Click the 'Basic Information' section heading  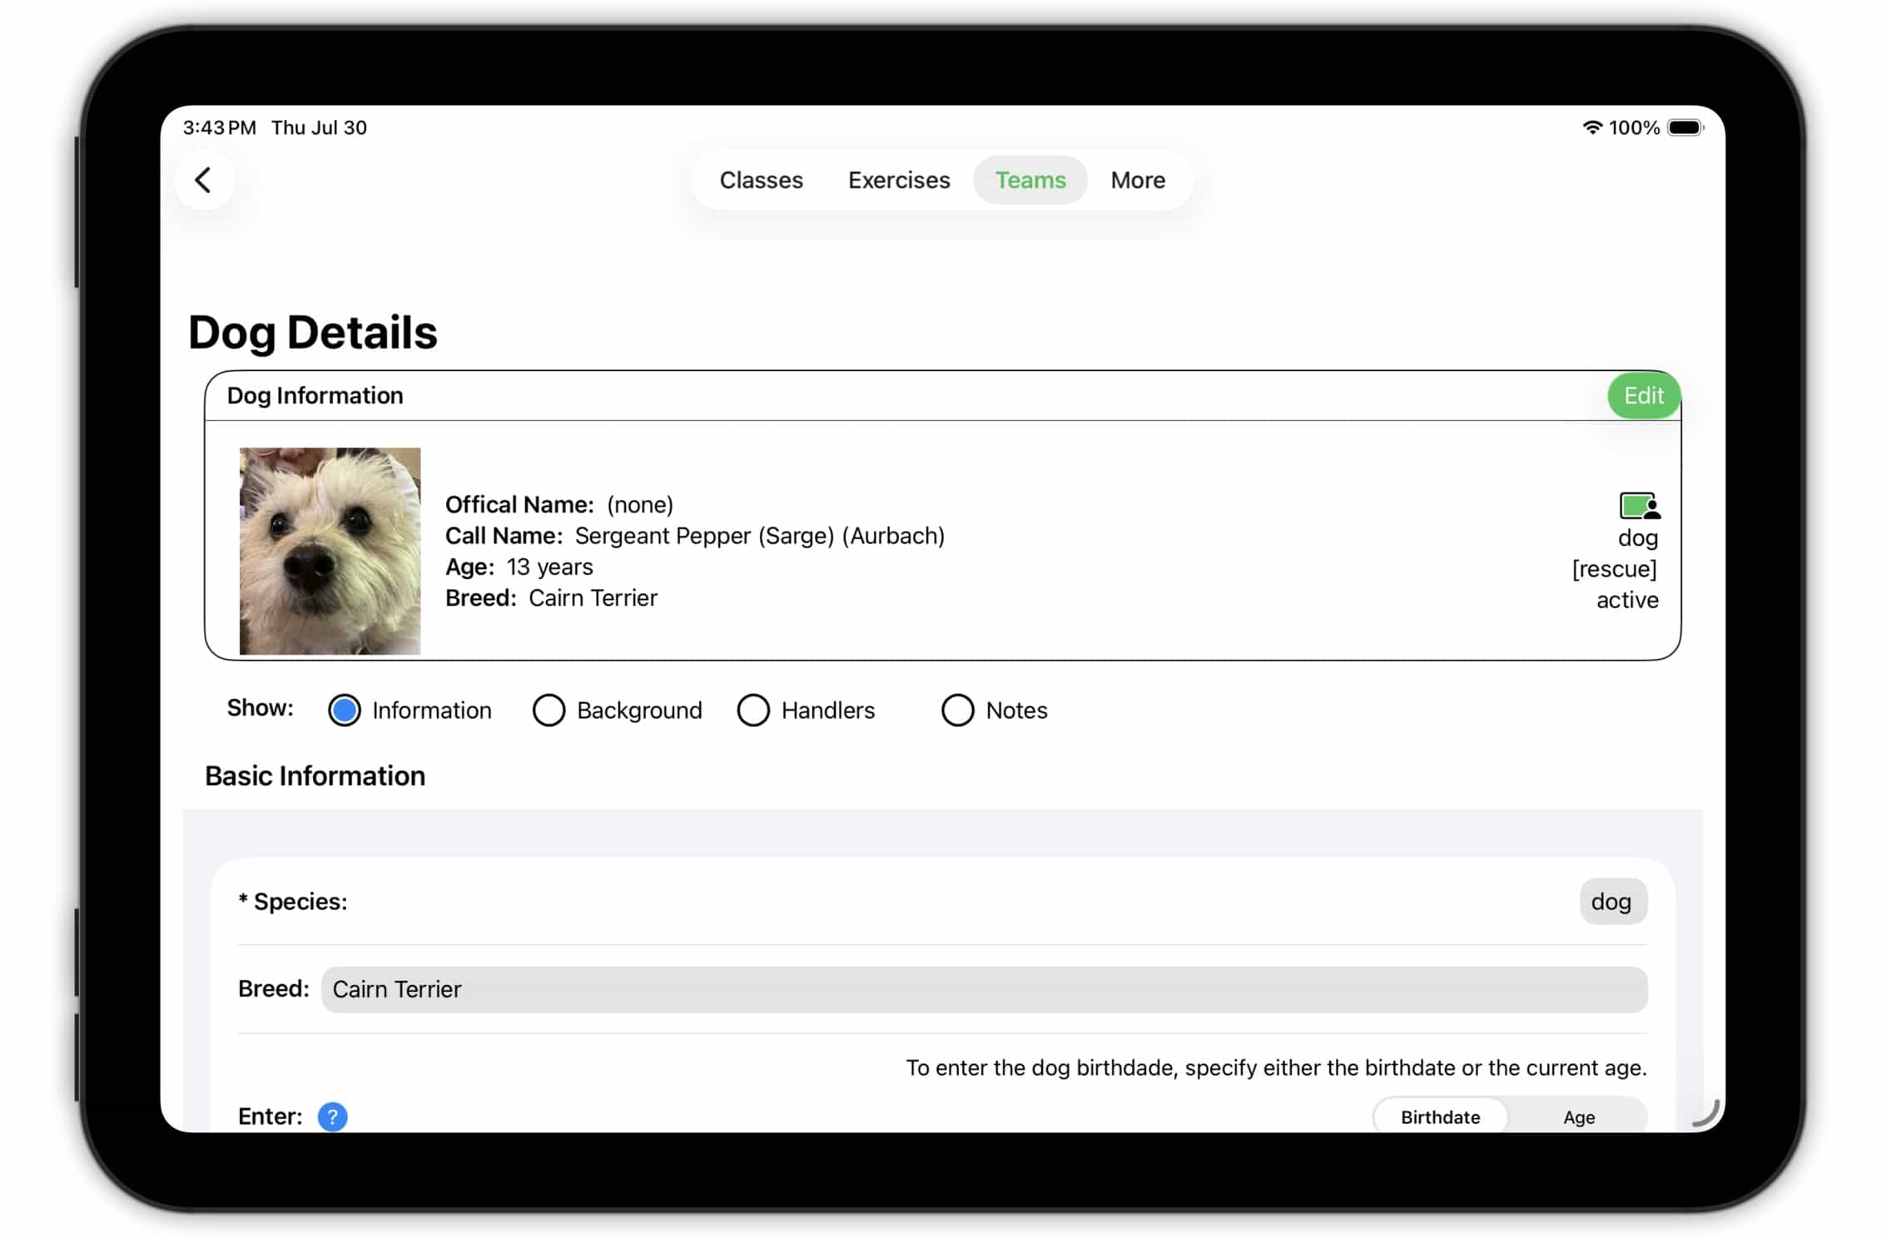pyautogui.click(x=315, y=775)
